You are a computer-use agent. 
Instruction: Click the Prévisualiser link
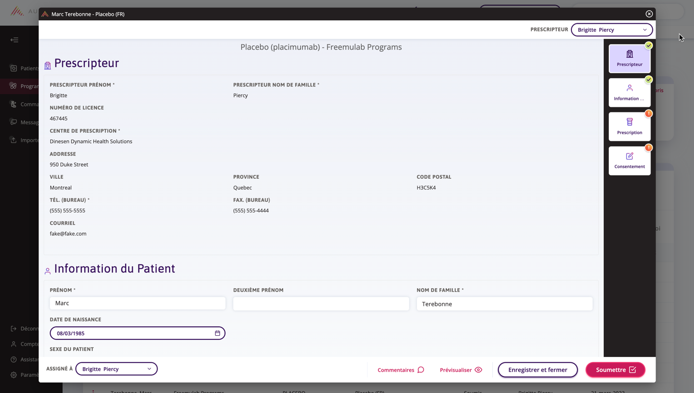[x=461, y=370]
